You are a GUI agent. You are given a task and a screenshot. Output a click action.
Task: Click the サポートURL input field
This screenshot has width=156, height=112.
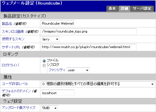[x=89, y=47]
